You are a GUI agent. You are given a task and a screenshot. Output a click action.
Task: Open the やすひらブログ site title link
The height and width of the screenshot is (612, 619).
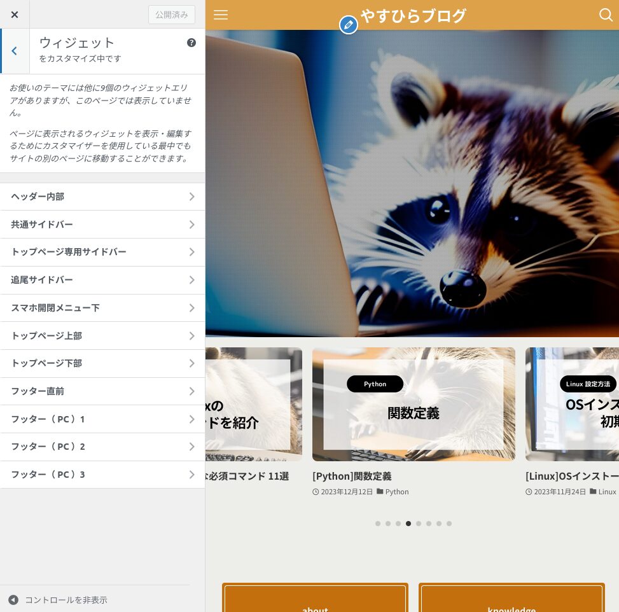coord(414,16)
